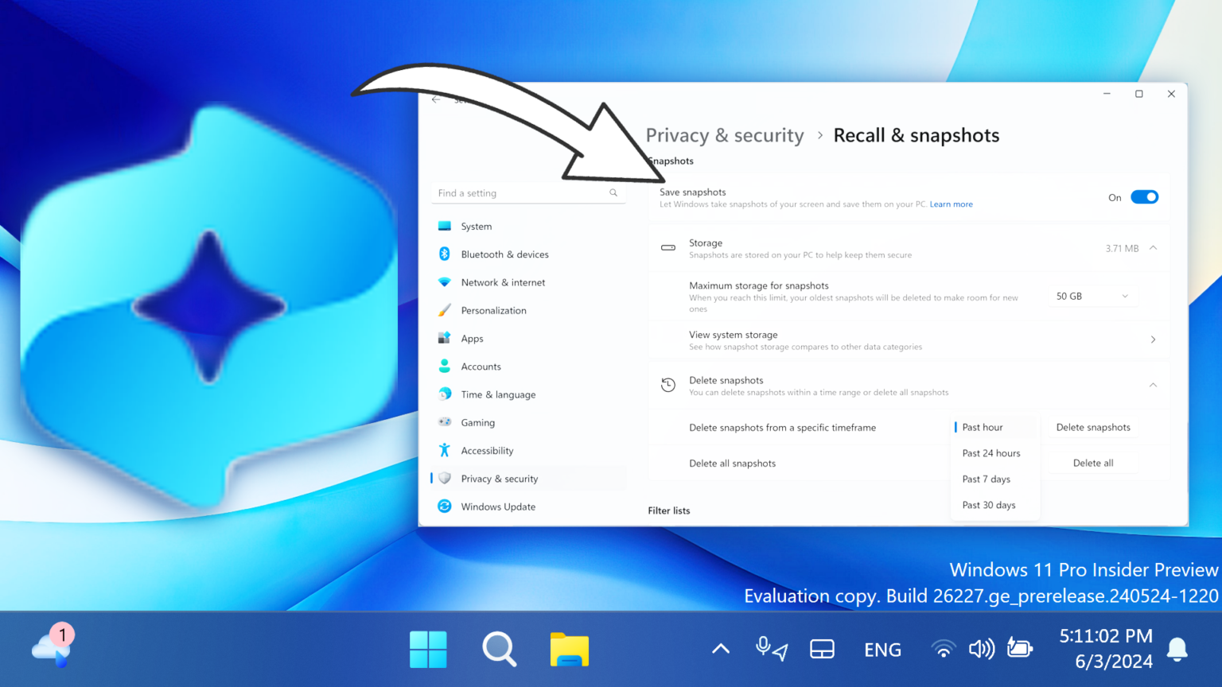Switch input language ENG indicator
The image size is (1222, 687).
[882, 650]
